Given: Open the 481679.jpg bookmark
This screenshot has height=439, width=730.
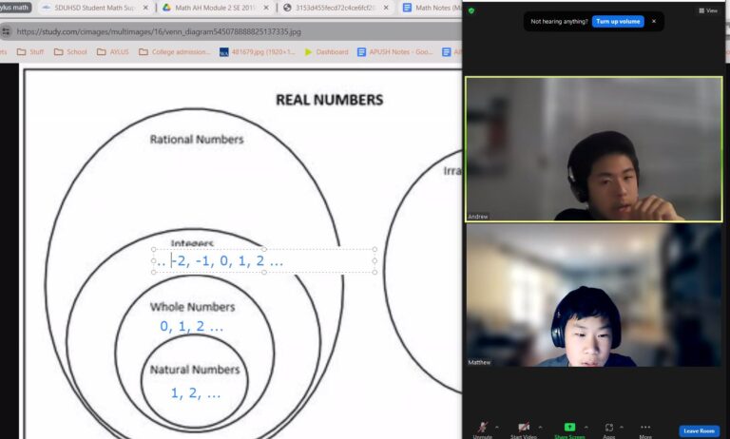Looking at the screenshot, I should click(258, 52).
